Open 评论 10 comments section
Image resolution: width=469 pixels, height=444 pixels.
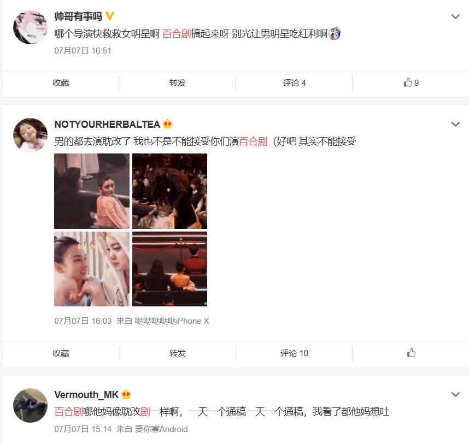click(x=294, y=353)
